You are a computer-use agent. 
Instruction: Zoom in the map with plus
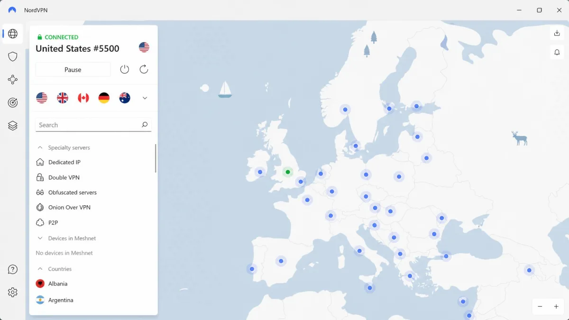pyautogui.click(x=556, y=307)
